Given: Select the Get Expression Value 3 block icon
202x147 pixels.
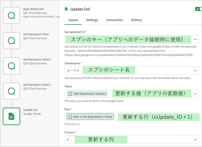Looking at the screenshot, I should coord(11,91).
